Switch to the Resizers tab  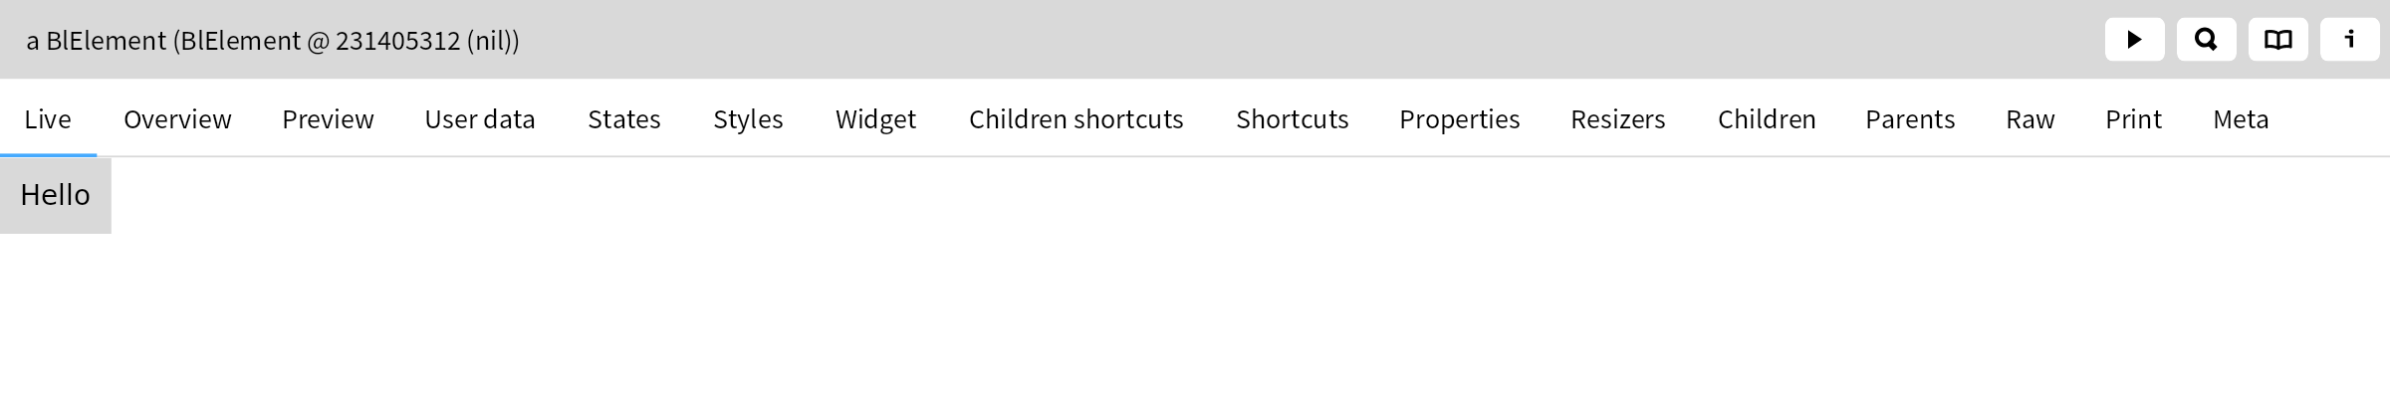pyautogui.click(x=1617, y=119)
